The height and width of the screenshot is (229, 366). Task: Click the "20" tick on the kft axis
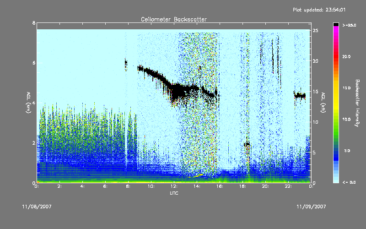[x=315, y=61]
